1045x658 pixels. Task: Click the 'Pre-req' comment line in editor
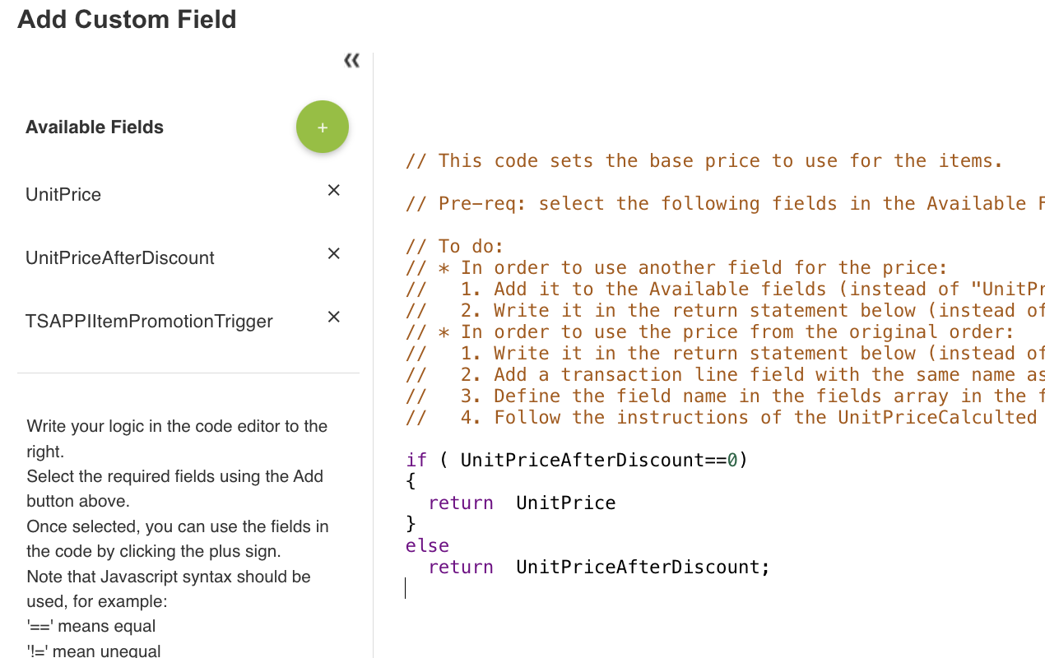pyautogui.click(x=725, y=203)
